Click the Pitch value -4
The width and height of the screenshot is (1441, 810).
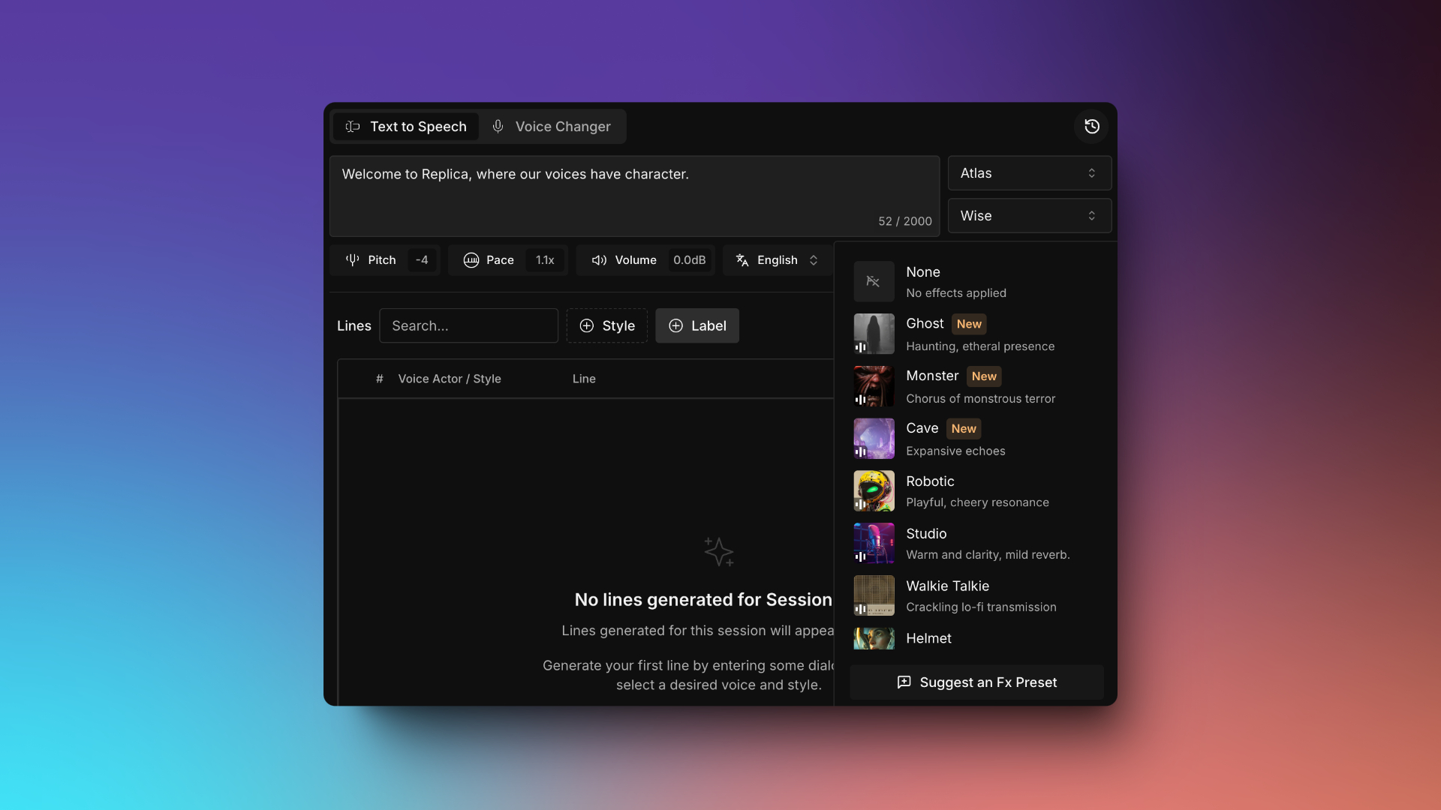click(x=422, y=260)
